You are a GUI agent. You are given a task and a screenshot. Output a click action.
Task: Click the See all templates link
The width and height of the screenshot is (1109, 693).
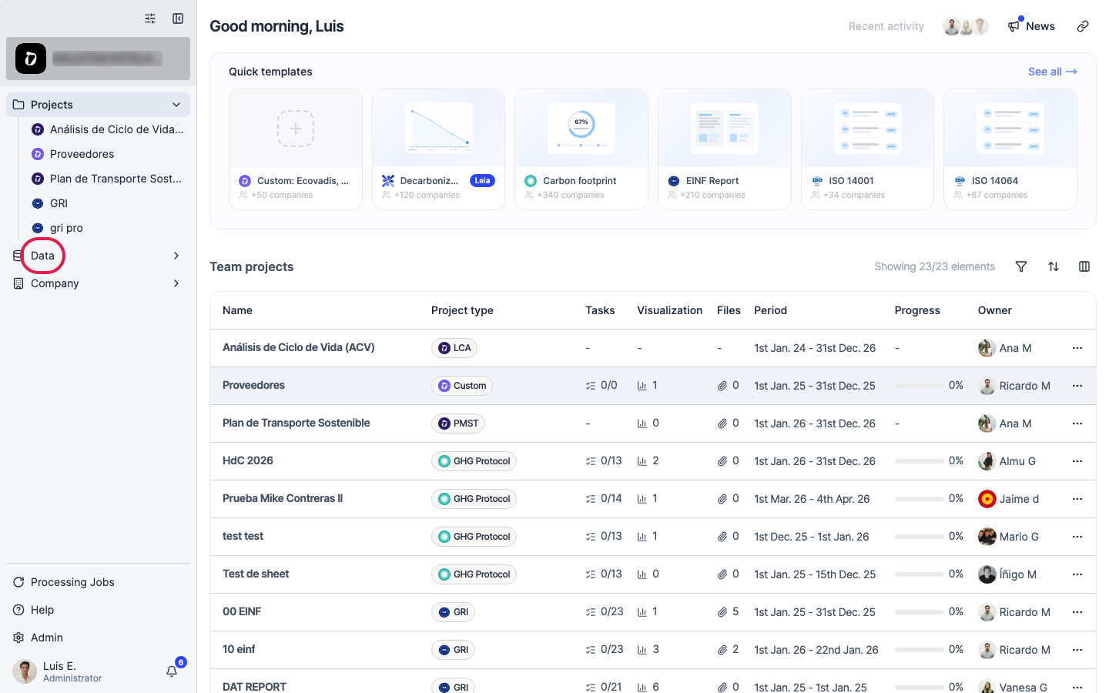click(1052, 72)
